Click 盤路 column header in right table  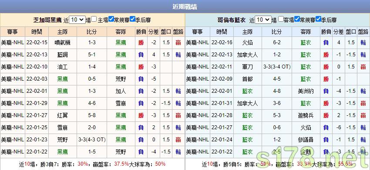click(x=363, y=32)
